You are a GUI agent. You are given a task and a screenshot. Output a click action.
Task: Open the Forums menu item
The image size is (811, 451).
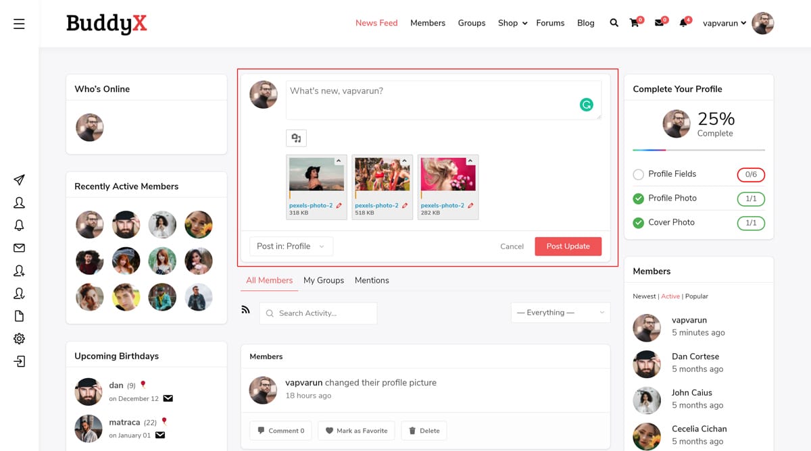pos(550,23)
